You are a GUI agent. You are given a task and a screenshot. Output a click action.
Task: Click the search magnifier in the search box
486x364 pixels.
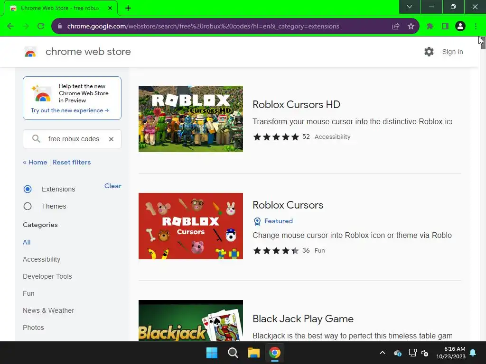click(36, 139)
